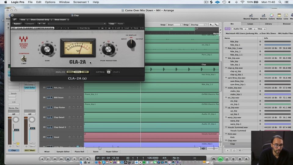Click the 808 Snare track icon
This screenshot has width=293, height=165.
[49, 97]
